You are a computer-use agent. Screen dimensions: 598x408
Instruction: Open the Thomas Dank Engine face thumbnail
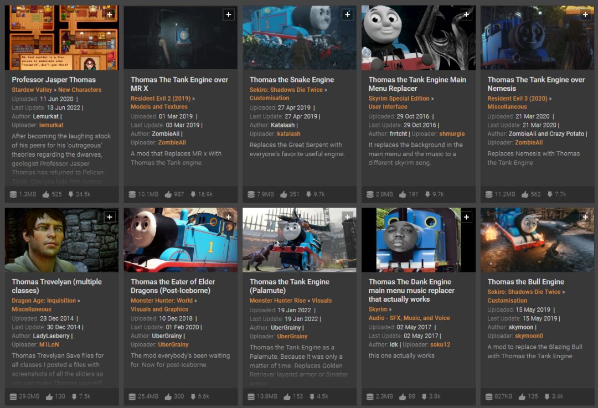click(419, 240)
